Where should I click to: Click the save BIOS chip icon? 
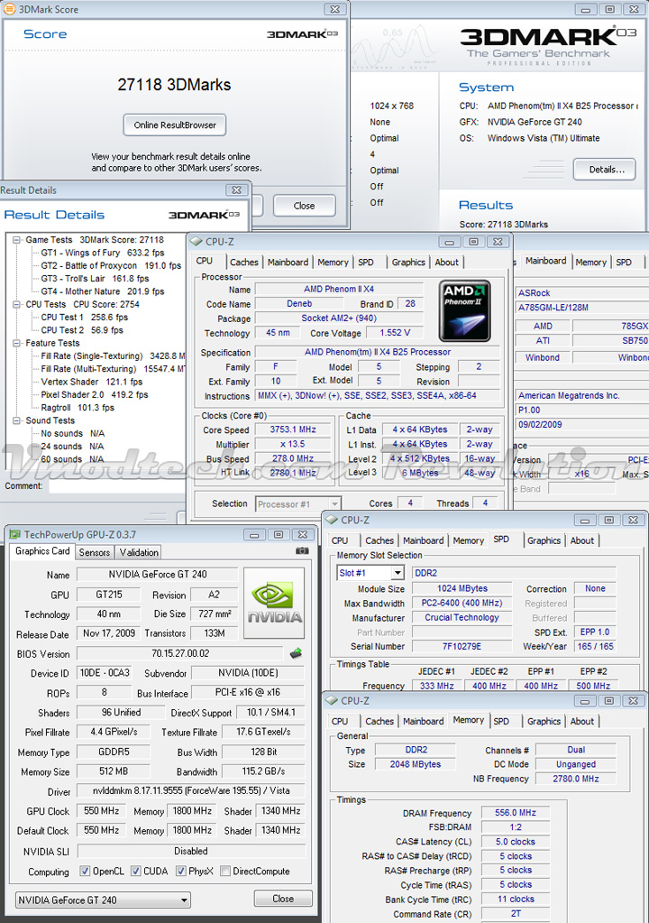click(296, 653)
